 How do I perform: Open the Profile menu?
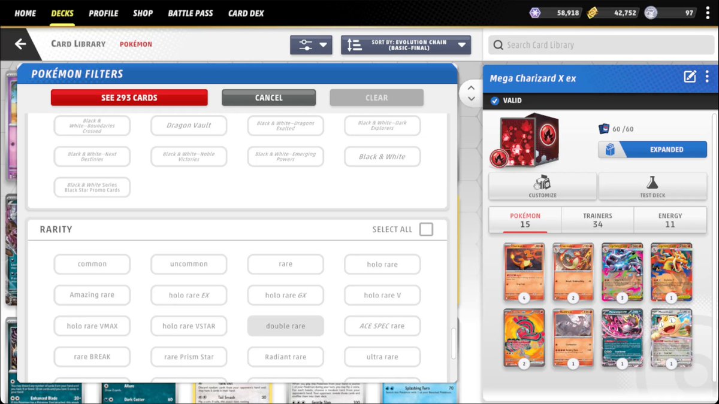pos(104,13)
